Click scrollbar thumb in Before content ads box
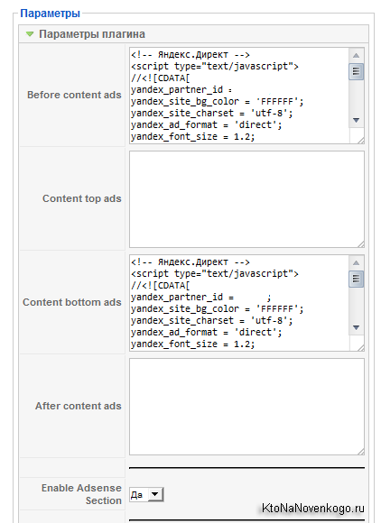Screen dimensions: 381x523 pyautogui.click(x=356, y=71)
